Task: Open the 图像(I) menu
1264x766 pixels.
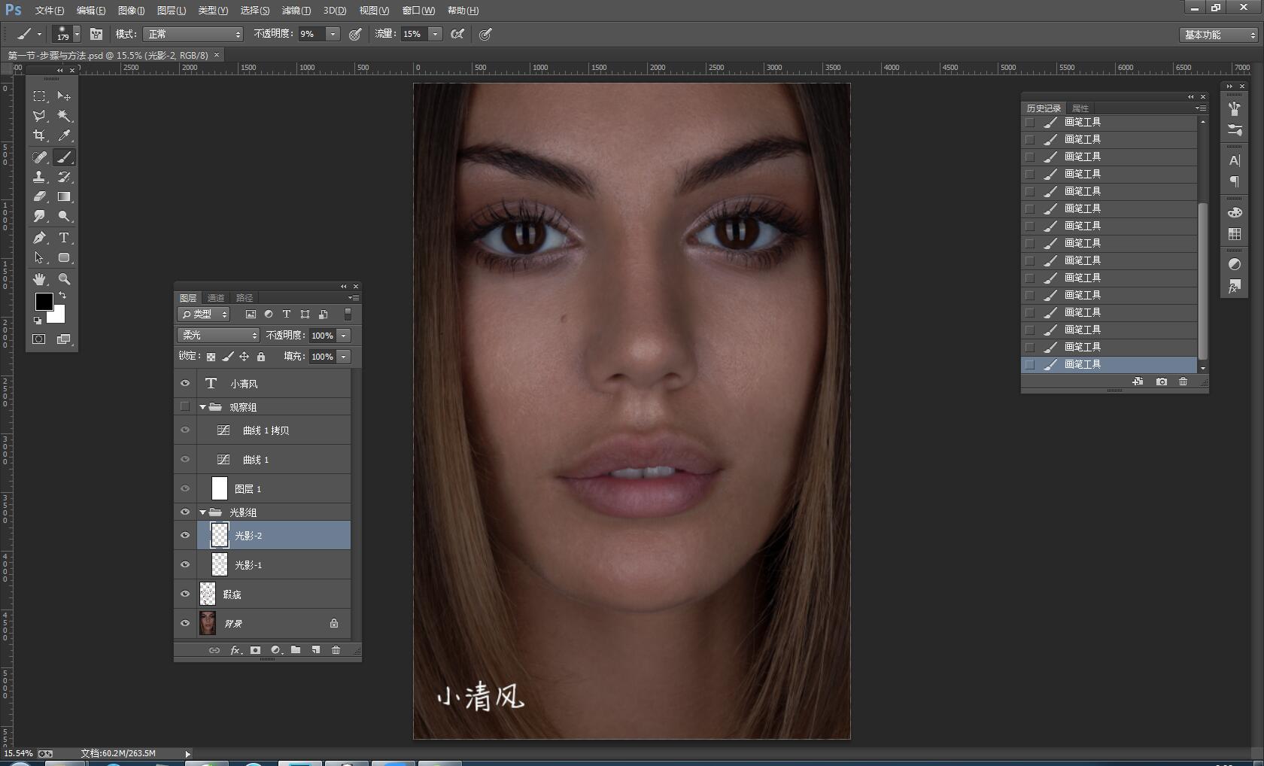Action: pos(132,11)
